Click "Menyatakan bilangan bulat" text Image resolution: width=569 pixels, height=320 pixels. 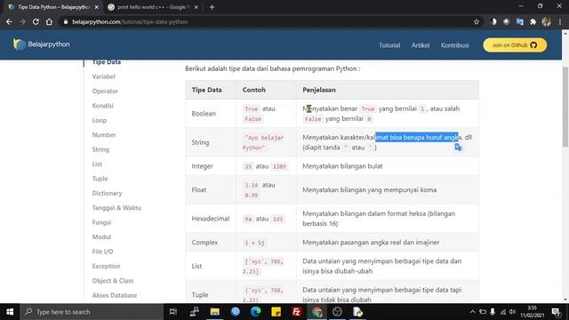coord(342,166)
